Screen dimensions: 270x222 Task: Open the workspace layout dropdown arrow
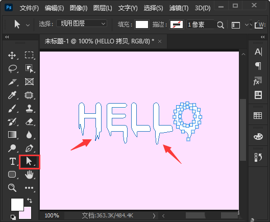247,25
